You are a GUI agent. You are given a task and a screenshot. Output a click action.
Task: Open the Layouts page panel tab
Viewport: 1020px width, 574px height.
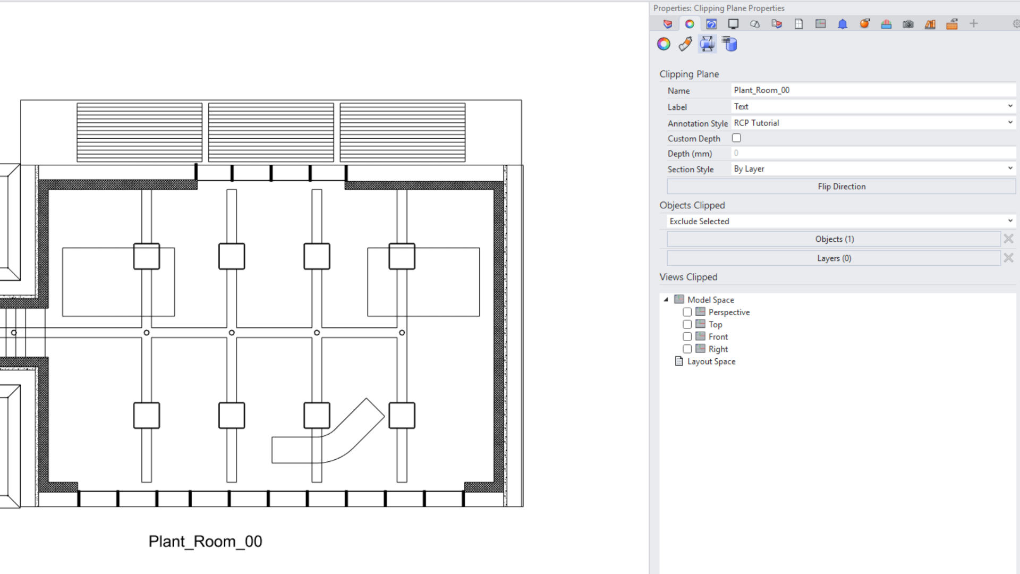(798, 24)
